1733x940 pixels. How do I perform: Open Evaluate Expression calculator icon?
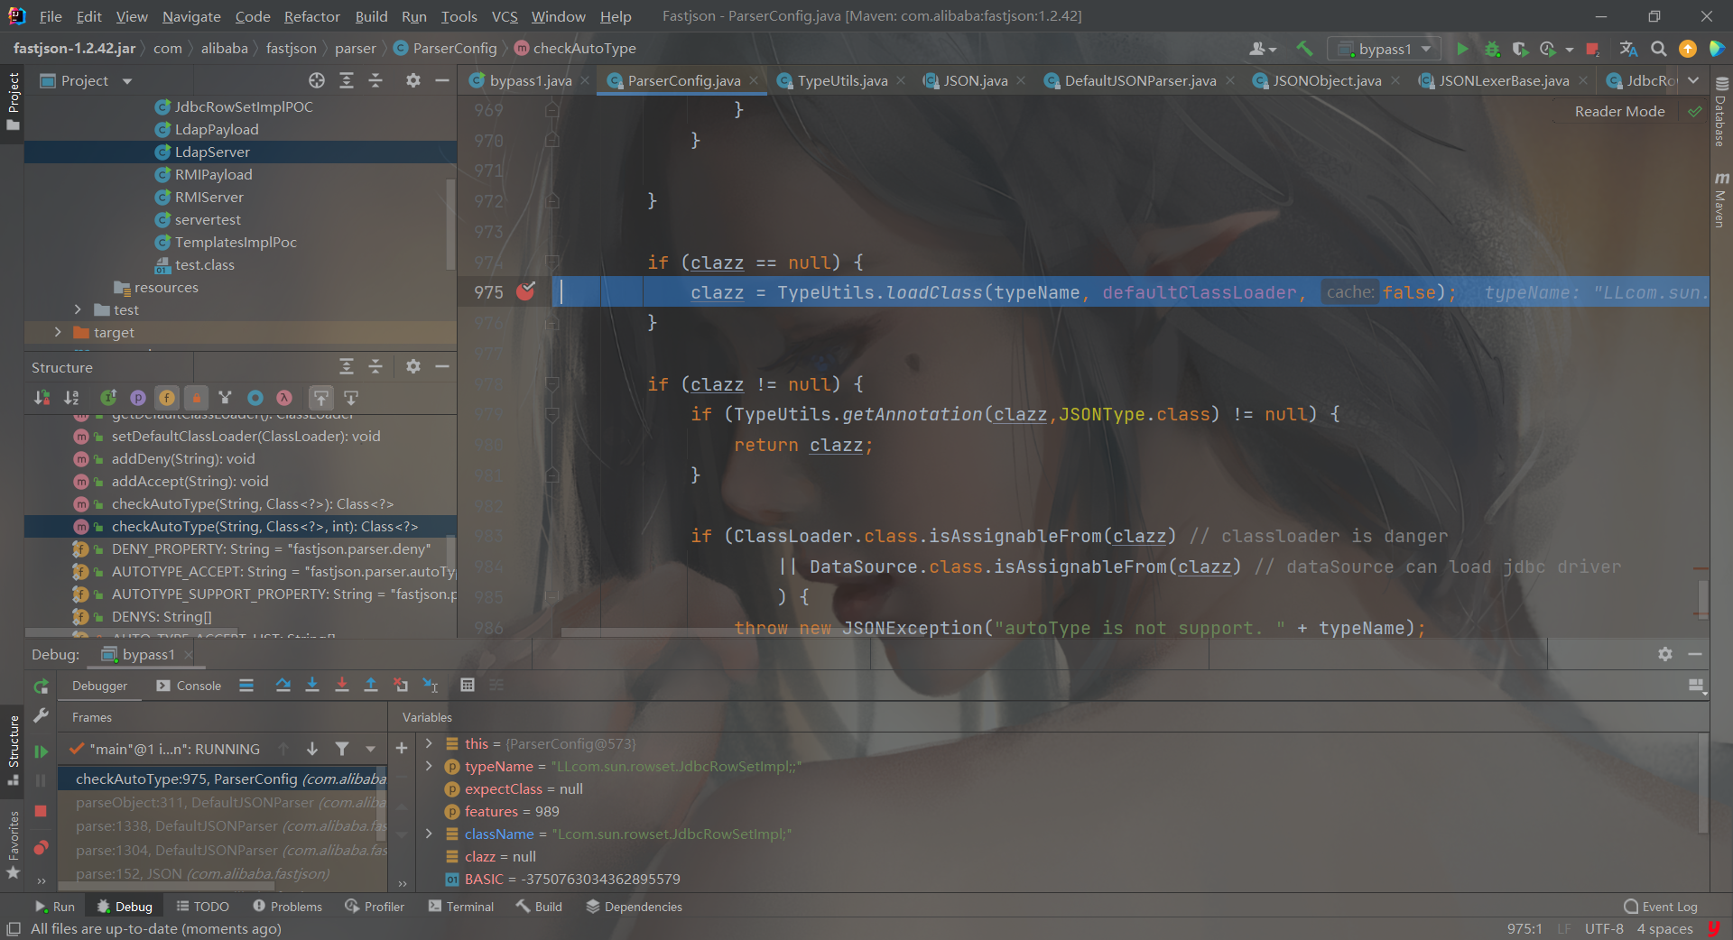pyautogui.click(x=468, y=686)
